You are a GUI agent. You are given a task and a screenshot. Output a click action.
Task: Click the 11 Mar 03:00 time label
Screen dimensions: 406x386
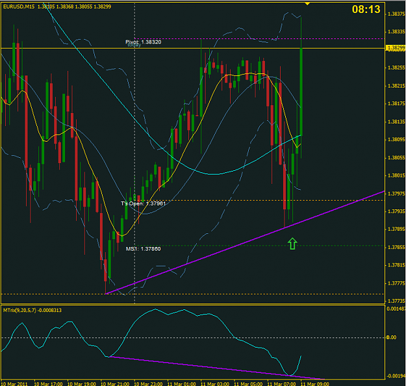coord(214,383)
